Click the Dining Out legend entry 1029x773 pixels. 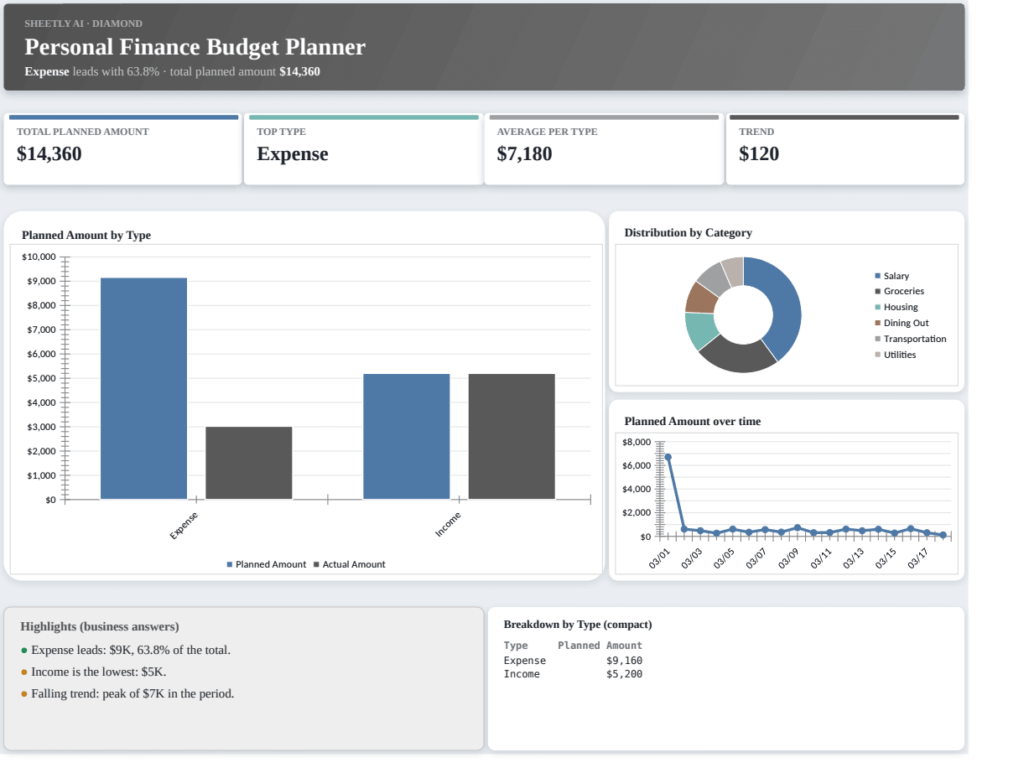click(x=902, y=323)
